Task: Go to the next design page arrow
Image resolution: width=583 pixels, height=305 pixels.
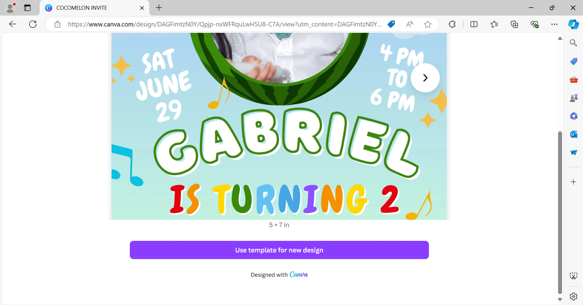Action: tap(425, 78)
